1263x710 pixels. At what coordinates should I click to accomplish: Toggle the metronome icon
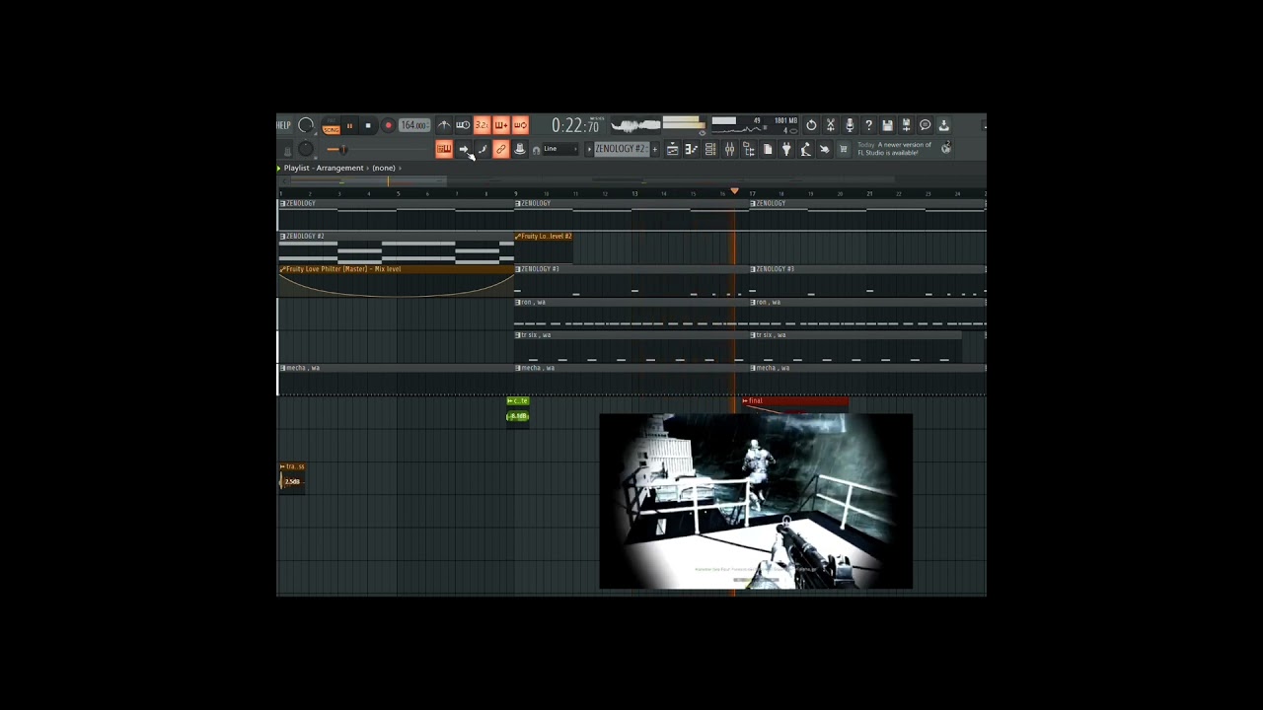click(444, 125)
